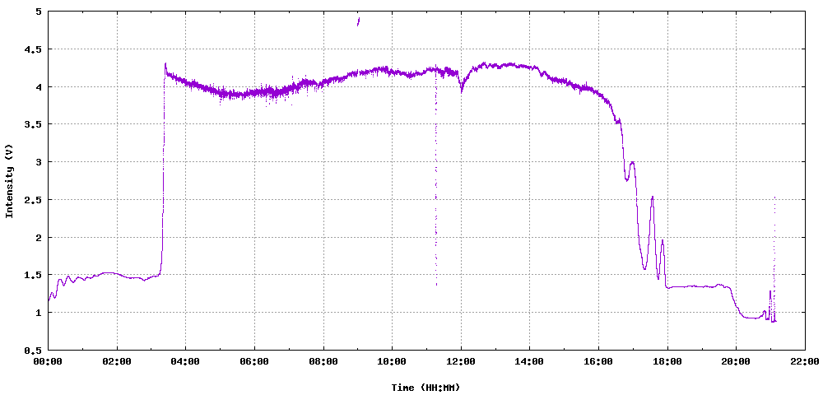Click the '10:00' x-axis tick label
823x395 pixels.
click(392, 361)
